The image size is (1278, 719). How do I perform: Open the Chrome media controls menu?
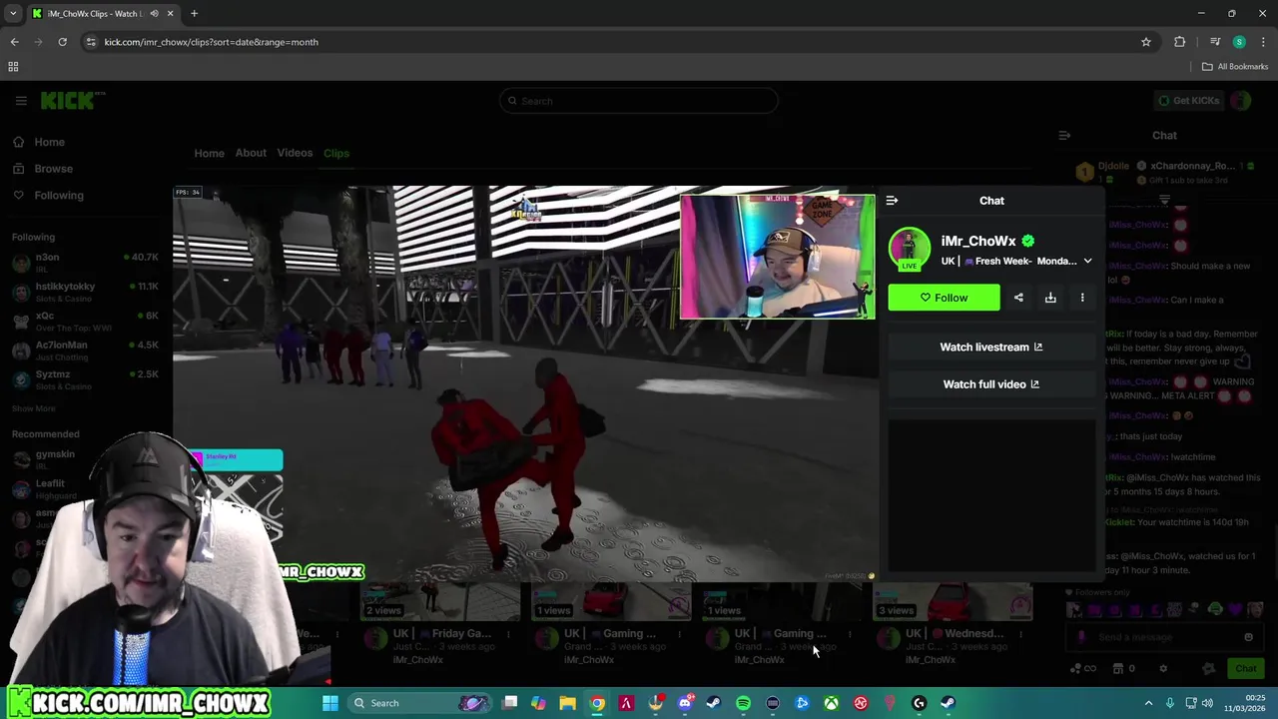click(x=1215, y=42)
